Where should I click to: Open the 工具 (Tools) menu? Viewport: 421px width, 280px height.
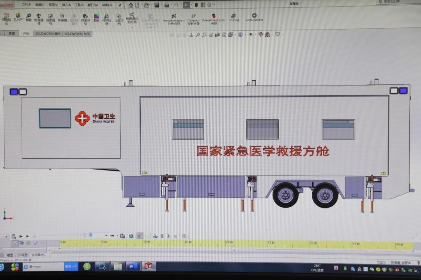[79, 5]
